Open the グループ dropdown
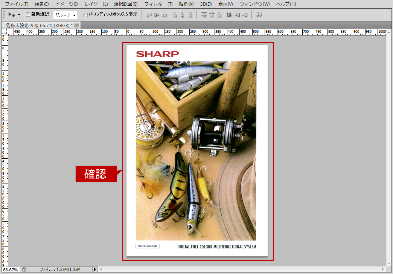The height and width of the screenshot is (274, 393). pyautogui.click(x=65, y=15)
